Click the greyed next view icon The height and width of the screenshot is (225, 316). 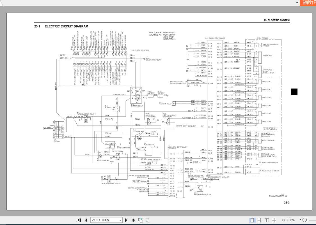click(x=148, y=220)
